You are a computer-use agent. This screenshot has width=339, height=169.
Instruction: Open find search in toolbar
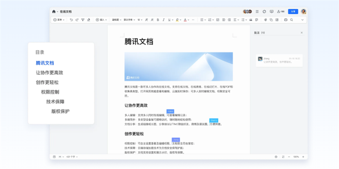pos(292,20)
